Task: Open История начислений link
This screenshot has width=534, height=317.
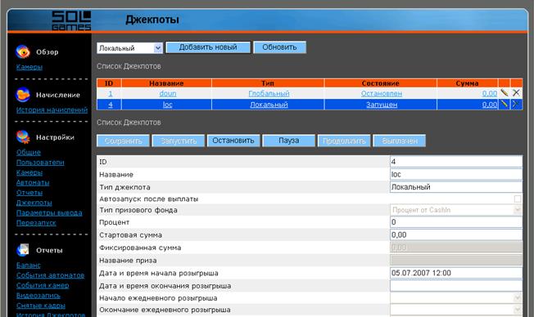Action: coord(52,109)
